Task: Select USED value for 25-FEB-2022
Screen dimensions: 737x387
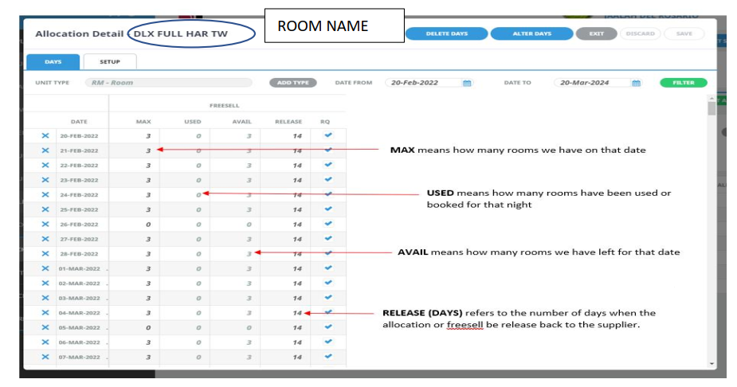Action: tap(198, 209)
